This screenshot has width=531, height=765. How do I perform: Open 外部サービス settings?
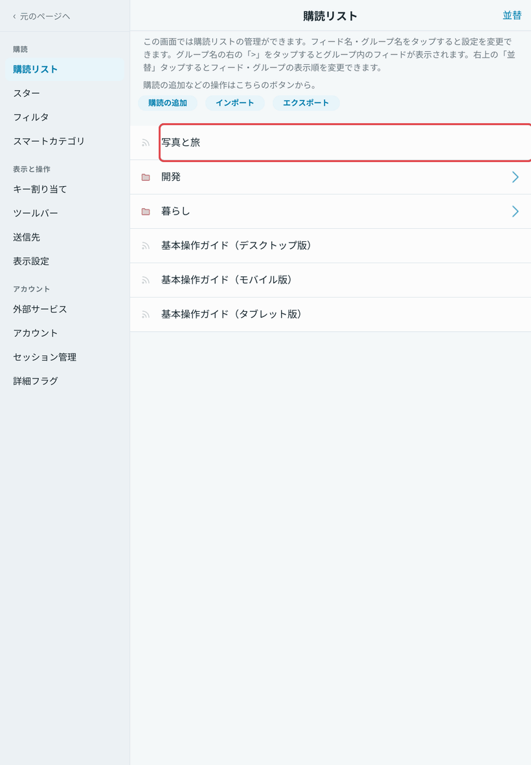click(65, 309)
